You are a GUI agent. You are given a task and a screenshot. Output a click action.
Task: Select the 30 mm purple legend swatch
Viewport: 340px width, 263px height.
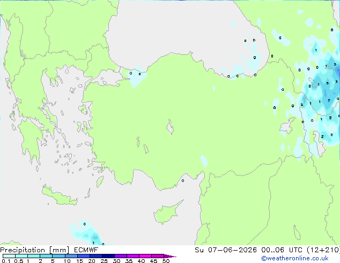tap(121, 256)
